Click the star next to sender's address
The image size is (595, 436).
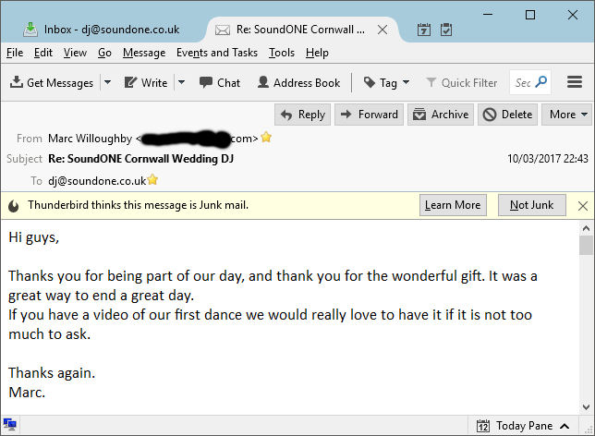(266, 137)
